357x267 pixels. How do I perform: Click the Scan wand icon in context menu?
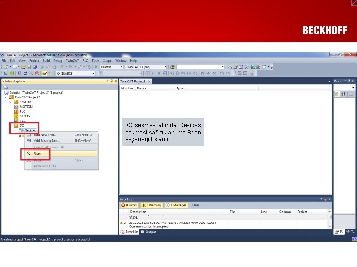(x=28, y=154)
